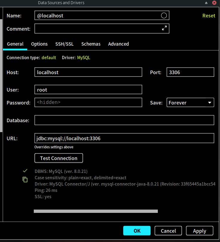Roll up the dialog window

[x=206, y=3]
